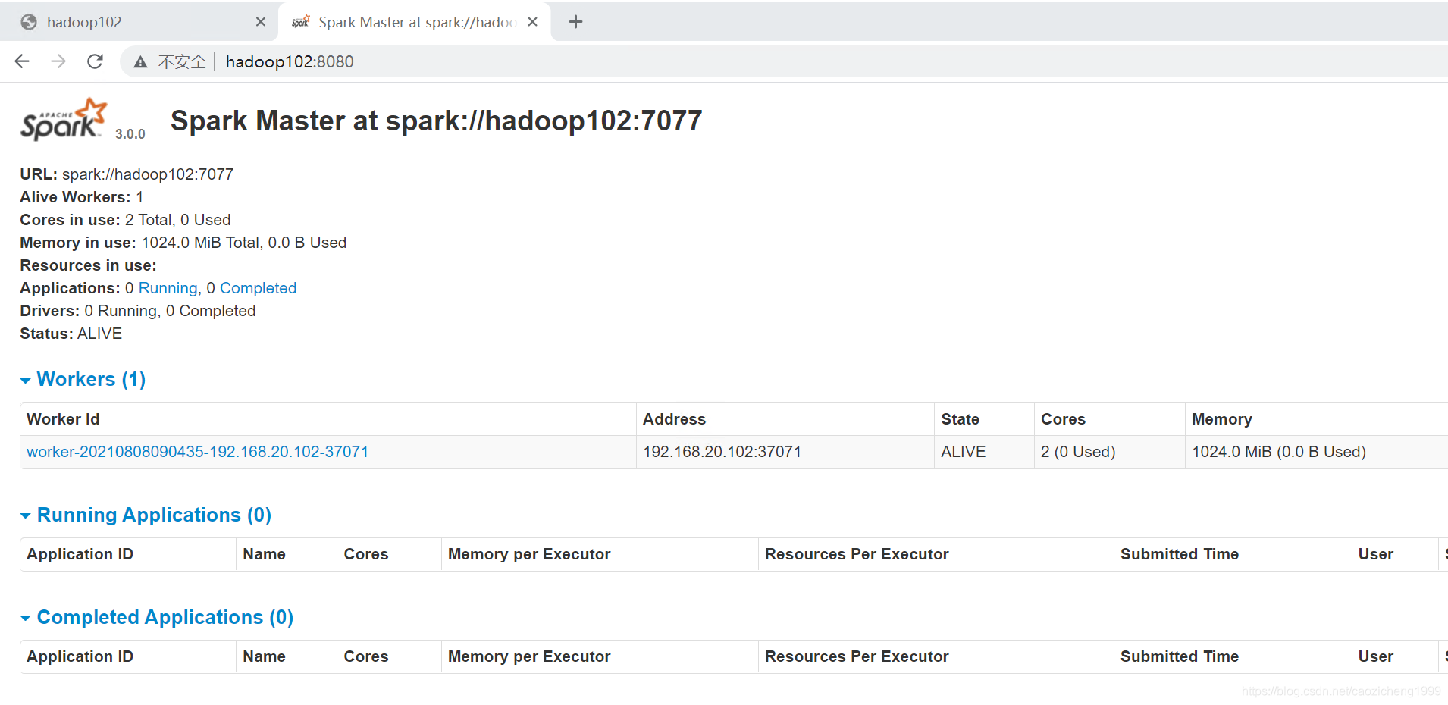Image resolution: width=1448 pixels, height=705 pixels.
Task: Click the Memory in use summary line
Action: (183, 243)
